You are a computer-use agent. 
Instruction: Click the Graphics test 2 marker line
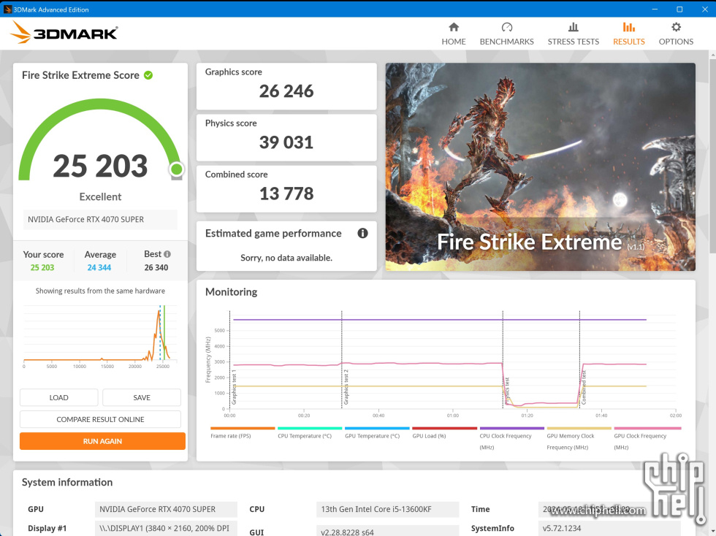click(x=342, y=360)
